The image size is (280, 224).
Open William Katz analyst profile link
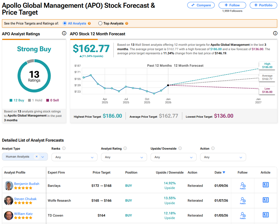click(23, 214)
